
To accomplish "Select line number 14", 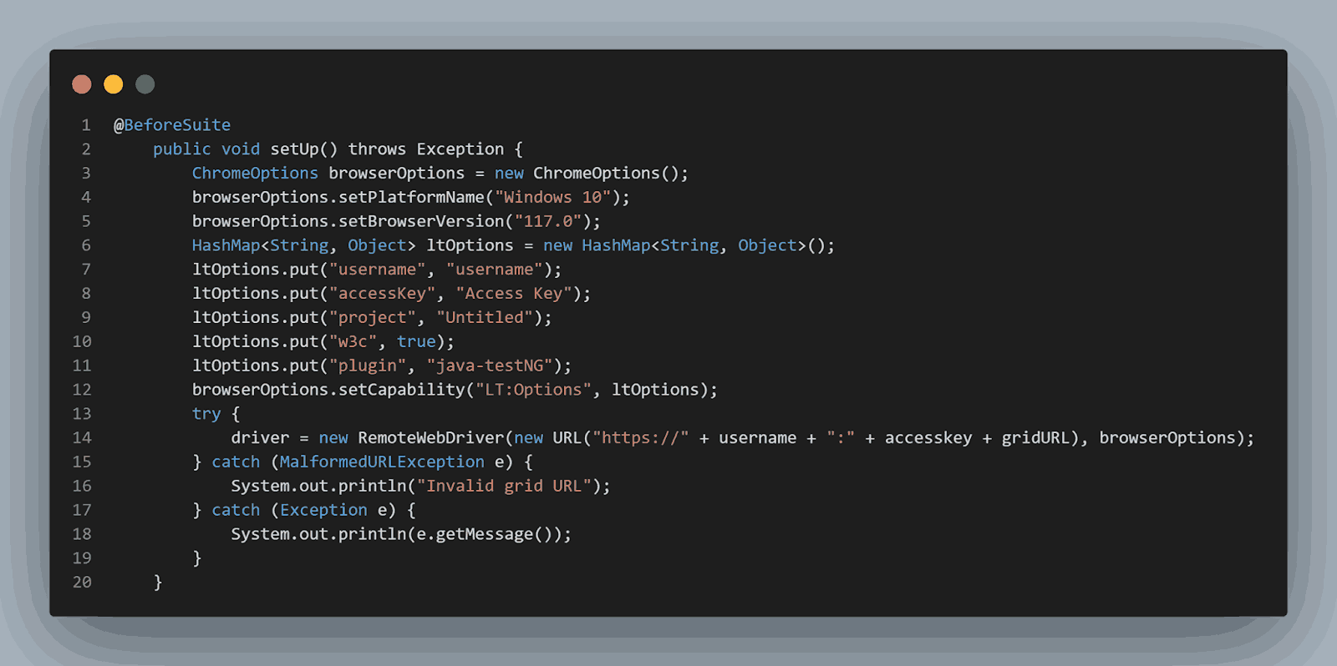I will coord(82,438).
